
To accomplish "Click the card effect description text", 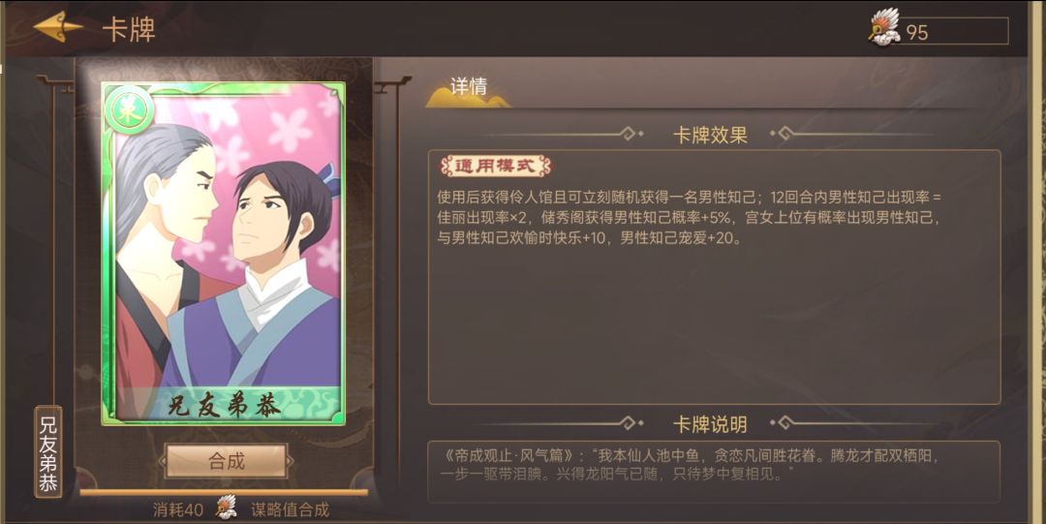I will 689,218.
